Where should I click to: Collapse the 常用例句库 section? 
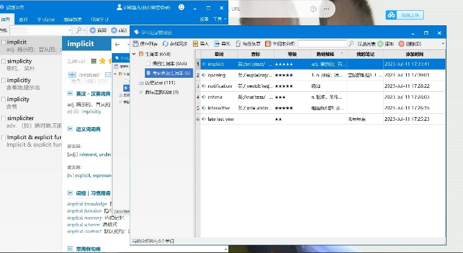point(70,249)
